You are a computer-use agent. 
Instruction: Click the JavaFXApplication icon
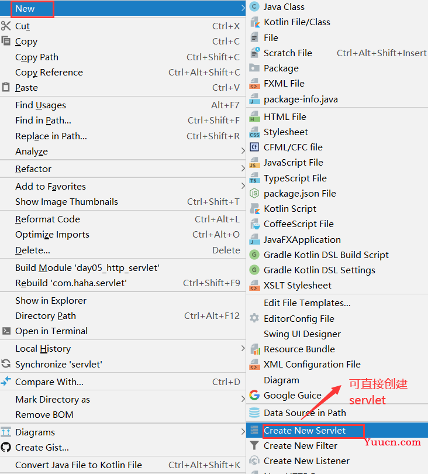point(254,239)
